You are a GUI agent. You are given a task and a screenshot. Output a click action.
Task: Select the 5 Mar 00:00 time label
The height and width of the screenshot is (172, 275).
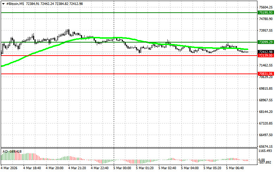click(x=122, y=168)
